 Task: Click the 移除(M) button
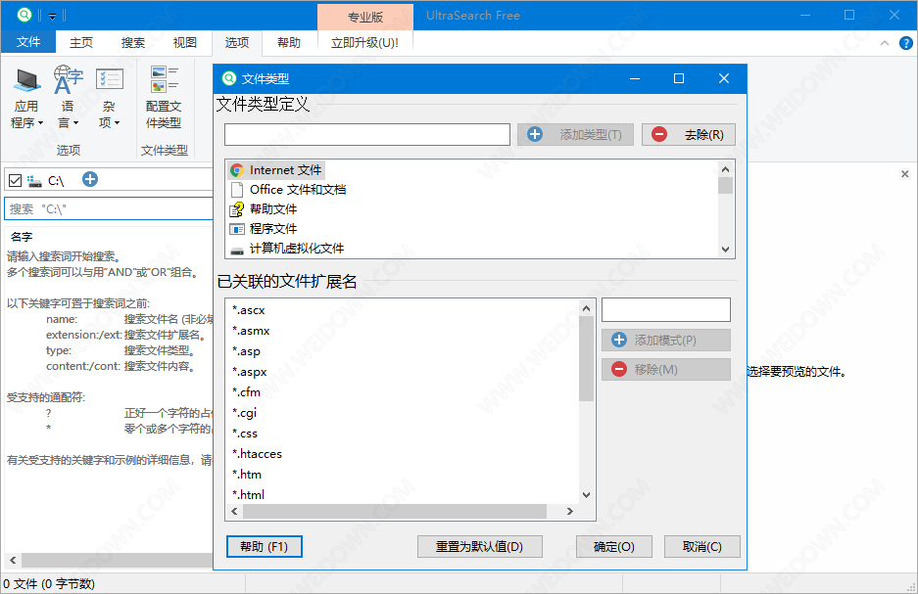coord(666,369)
